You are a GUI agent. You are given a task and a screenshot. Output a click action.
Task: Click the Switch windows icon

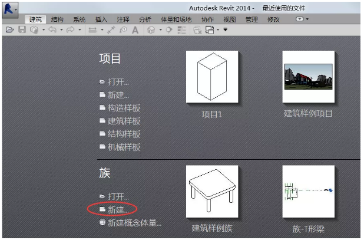(x=210, y=29)
